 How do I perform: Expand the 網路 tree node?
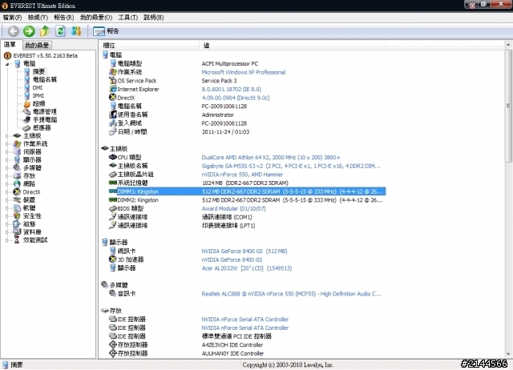click(7, 184)
